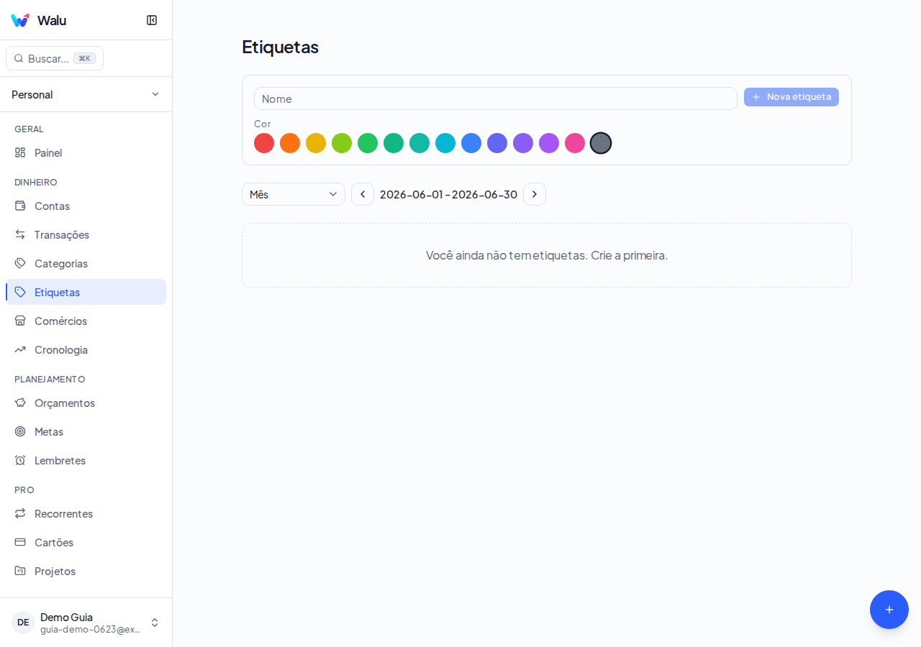
Task: Click the date range 2026-06-01 - 2026-06-30
Action: coord(448,194)
